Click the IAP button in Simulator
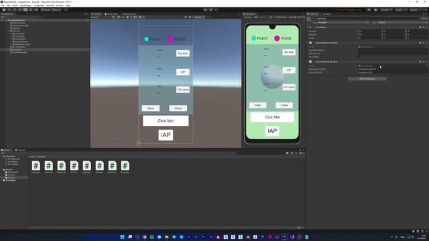The width and height of the screenshot is (429, 241). pyautogui.click(x=272, y=131)
